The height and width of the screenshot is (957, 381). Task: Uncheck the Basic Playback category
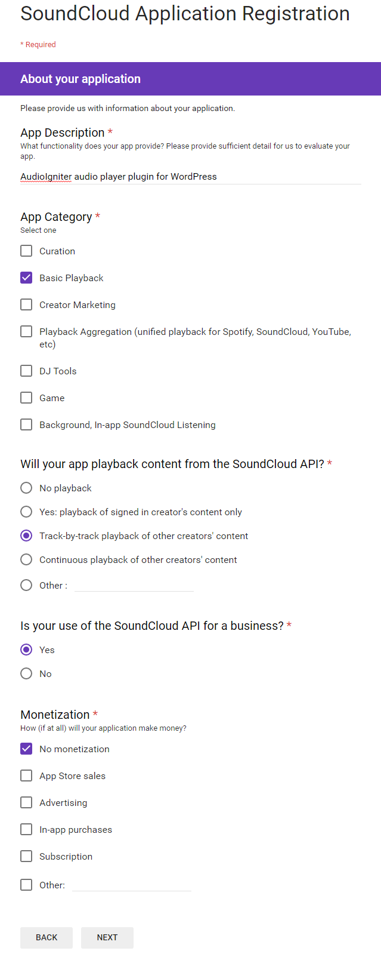tap(26, 278)
